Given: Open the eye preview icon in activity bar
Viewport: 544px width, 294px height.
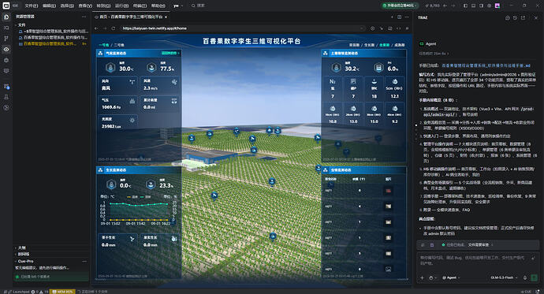Looking at the screenshot, I should 6,49.
